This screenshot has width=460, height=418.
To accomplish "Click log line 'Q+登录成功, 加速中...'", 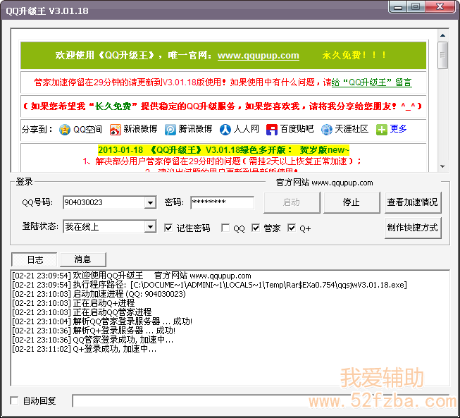I will [85, 349].
